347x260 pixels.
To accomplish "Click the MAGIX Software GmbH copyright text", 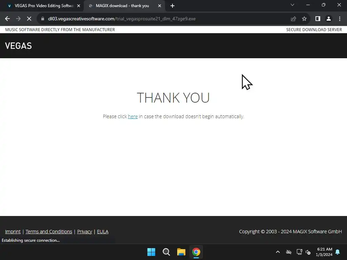I will pos(290,232).
